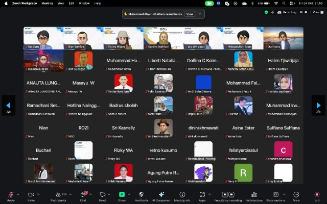Click the red End meeting button
The width and height of the screenshot is (327, 204).
[x=317, y=194]
